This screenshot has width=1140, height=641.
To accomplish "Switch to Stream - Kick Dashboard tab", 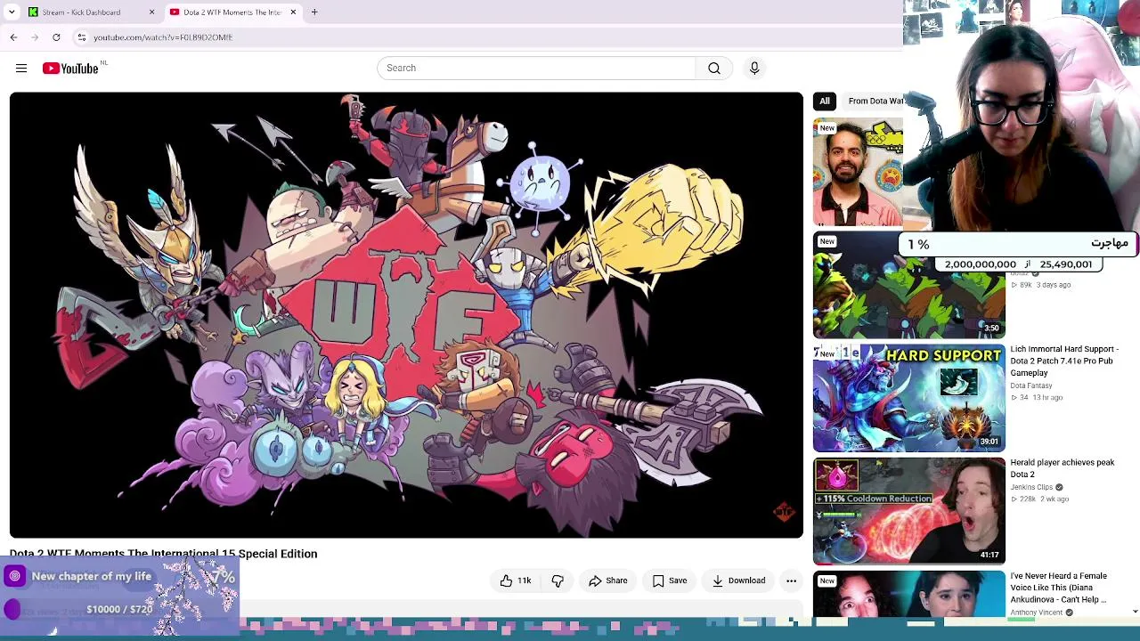I will pos(91,12).
